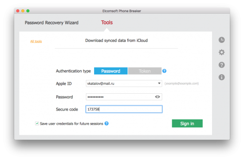244x160 pixels.
Task: Click the '(example@example.com)' hint text
Action: [181, 84]
